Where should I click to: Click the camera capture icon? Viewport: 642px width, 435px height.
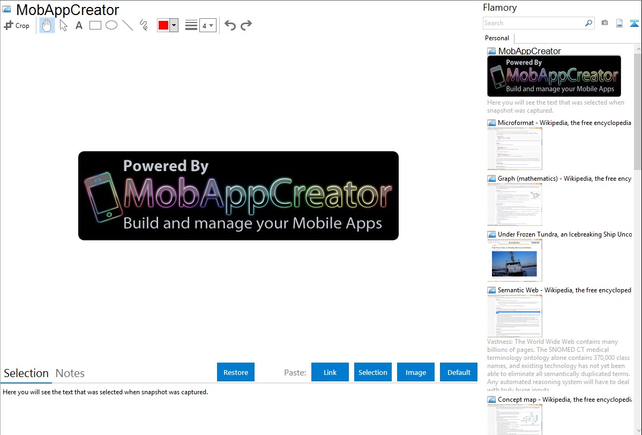[604, 23]
